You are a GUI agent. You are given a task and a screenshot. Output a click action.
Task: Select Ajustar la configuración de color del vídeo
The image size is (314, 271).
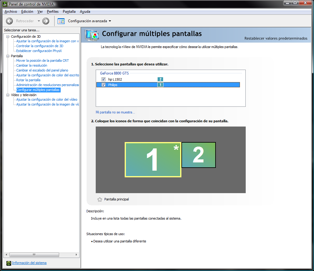click(x=47, y=99)
